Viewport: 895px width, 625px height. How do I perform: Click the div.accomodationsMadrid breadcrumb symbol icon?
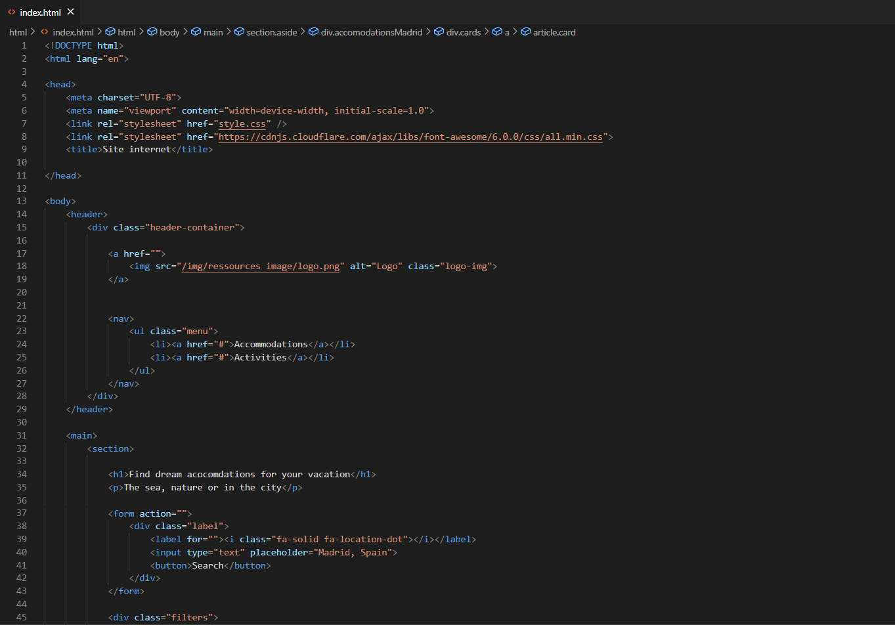(x=313, y=32)
